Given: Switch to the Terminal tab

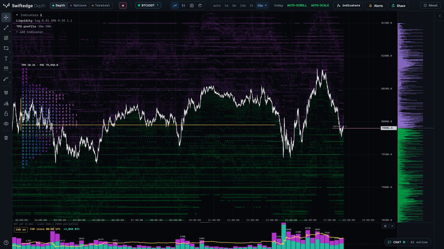Looking at the screenshot, I should pos(101,6).
